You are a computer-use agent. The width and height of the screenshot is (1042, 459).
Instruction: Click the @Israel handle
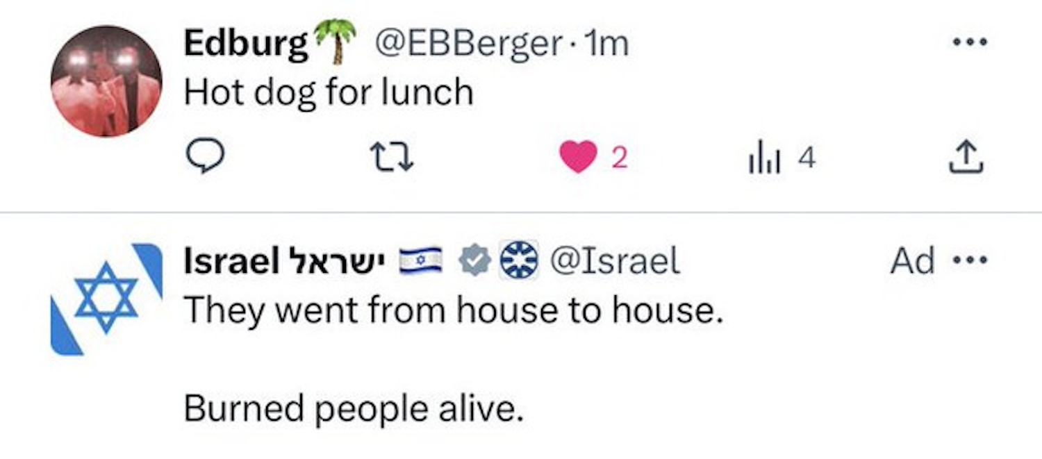click(614, 262)
